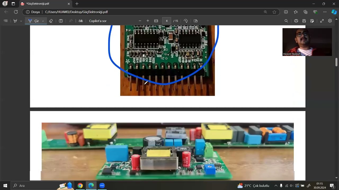
Task: Click the vertical scrollbar thumb
Action: (x=337, y=62)
